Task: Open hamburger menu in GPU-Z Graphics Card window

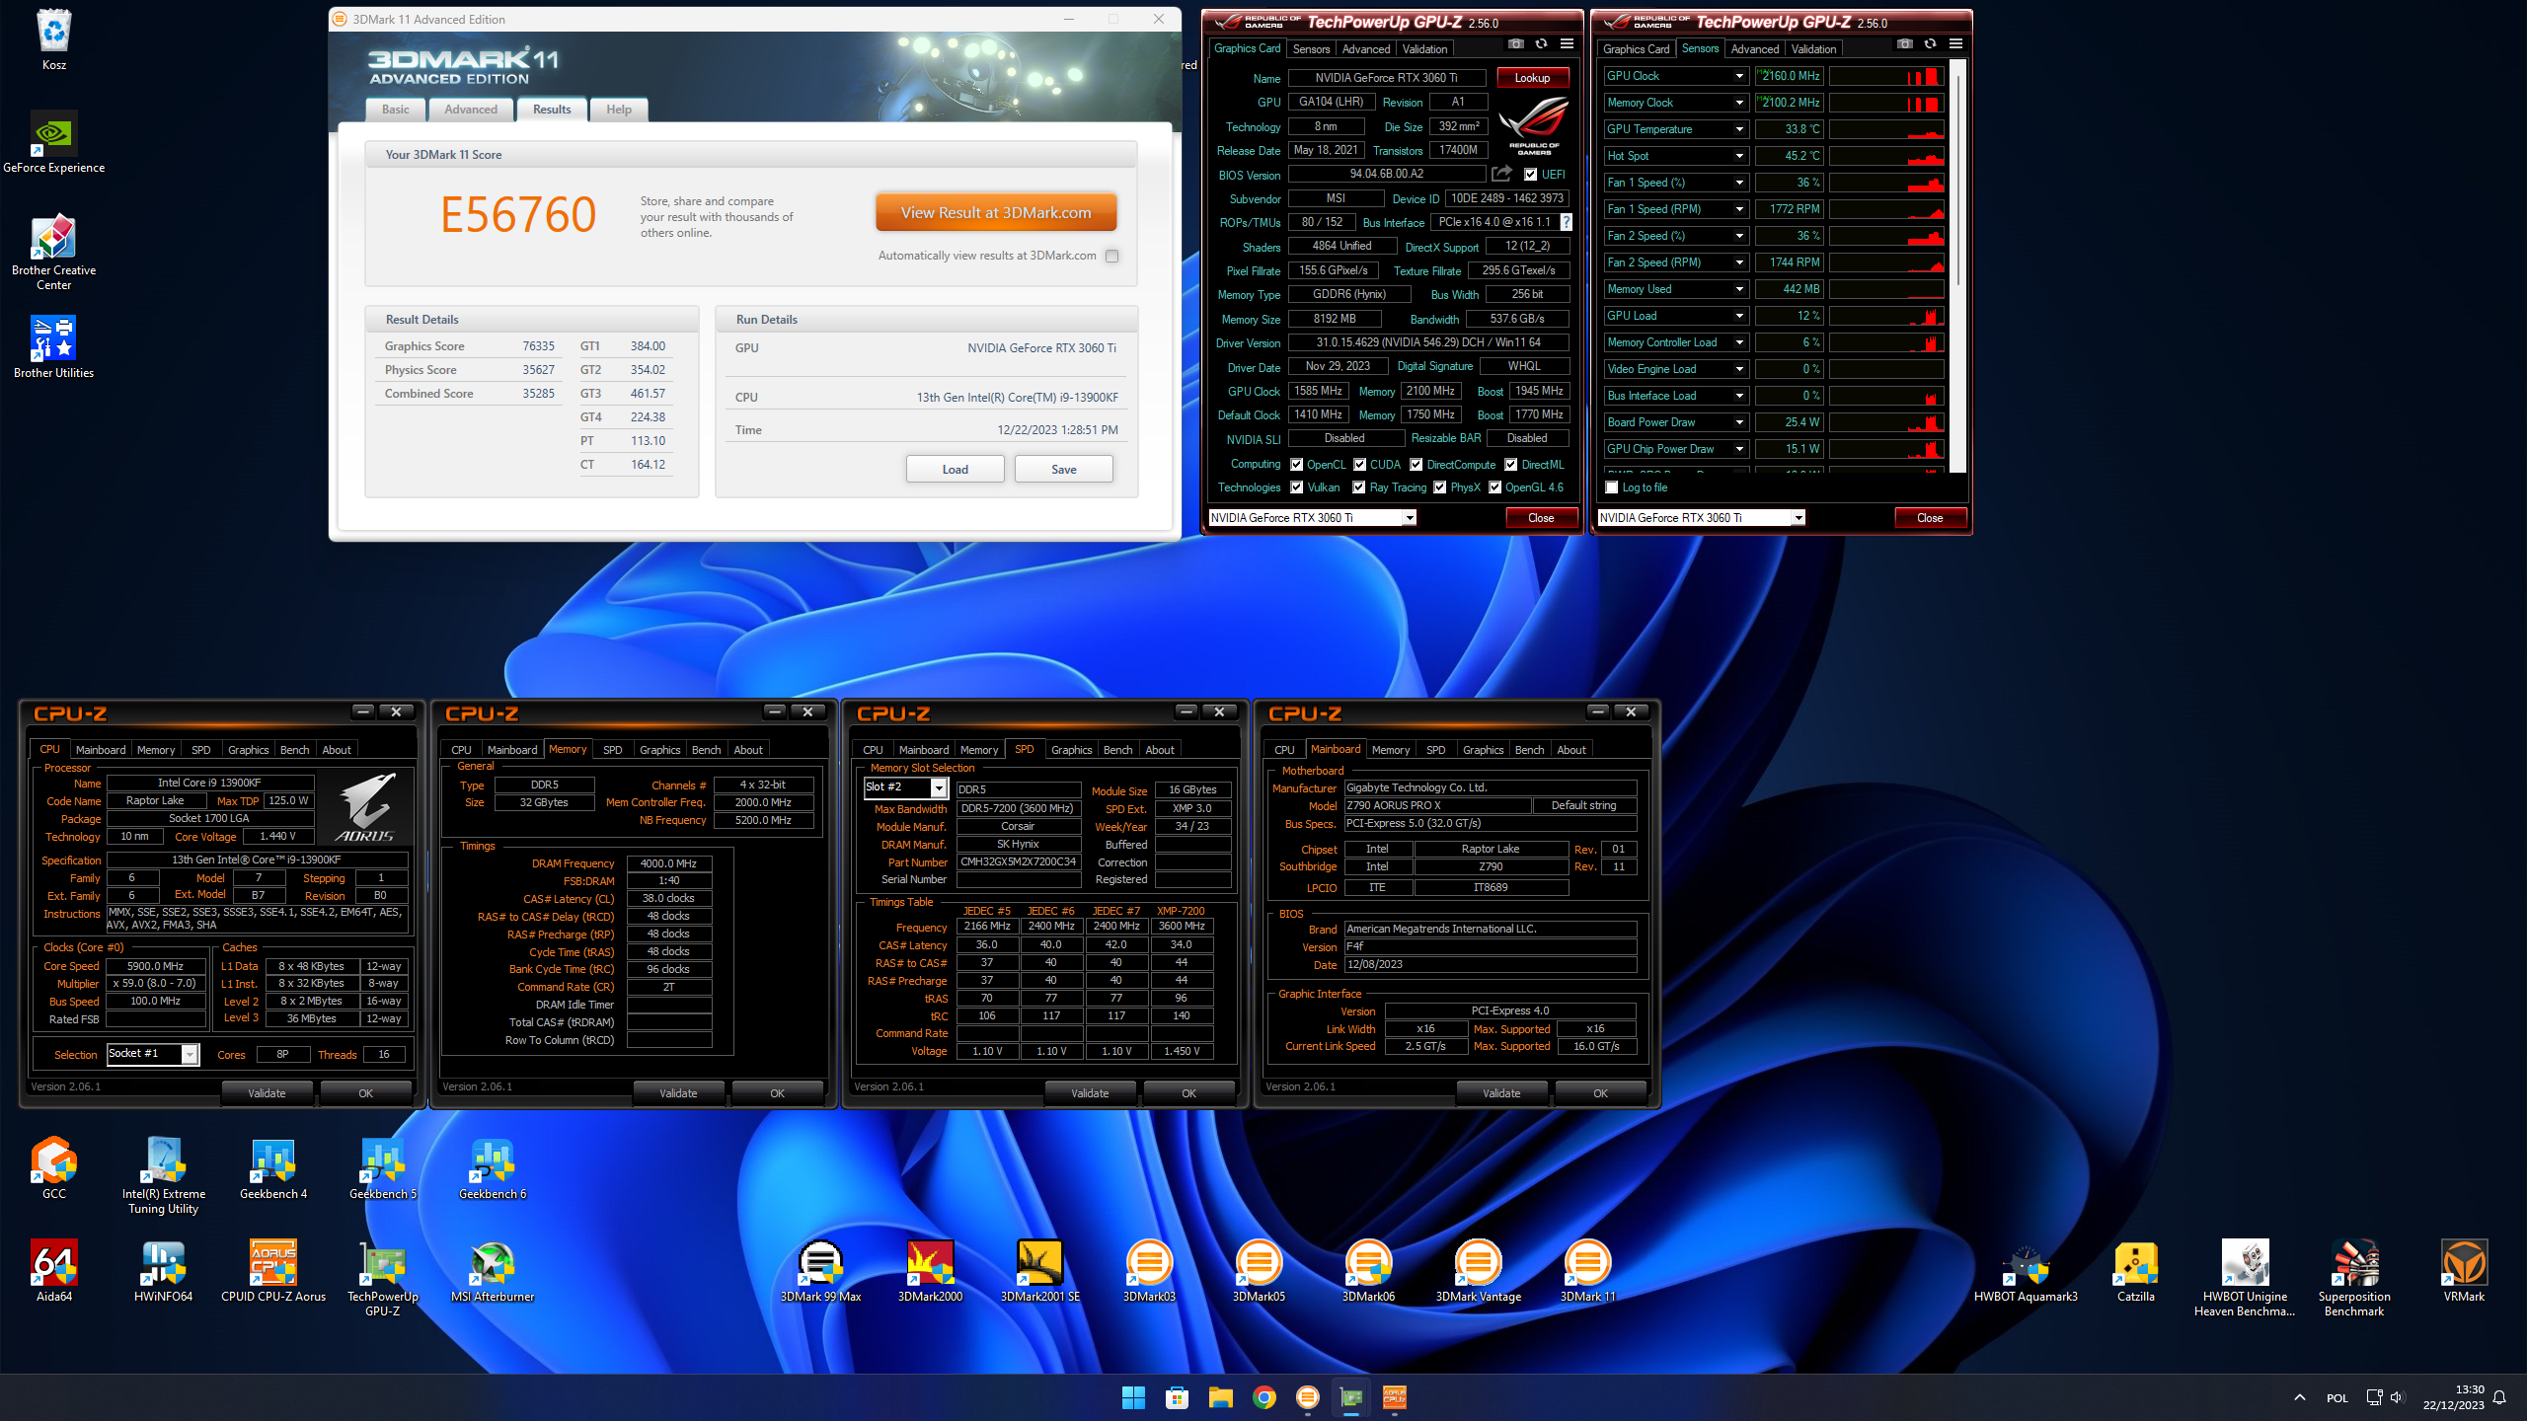Action: [x=1567, y=44]
